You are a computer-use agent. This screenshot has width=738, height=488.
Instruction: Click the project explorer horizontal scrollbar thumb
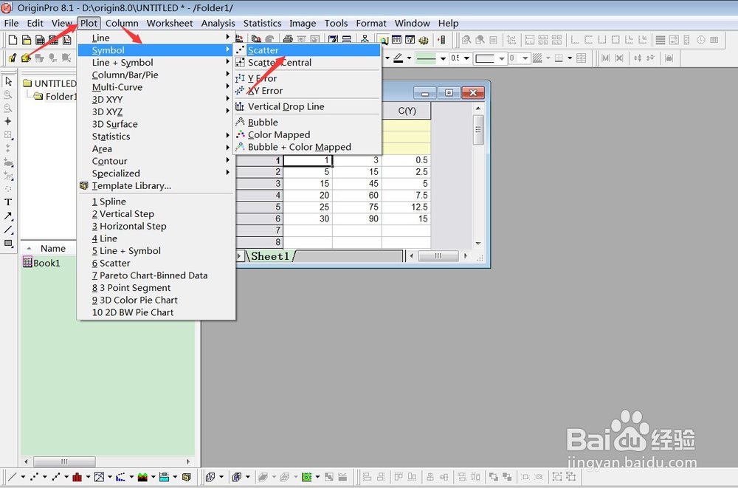(64, 461)
